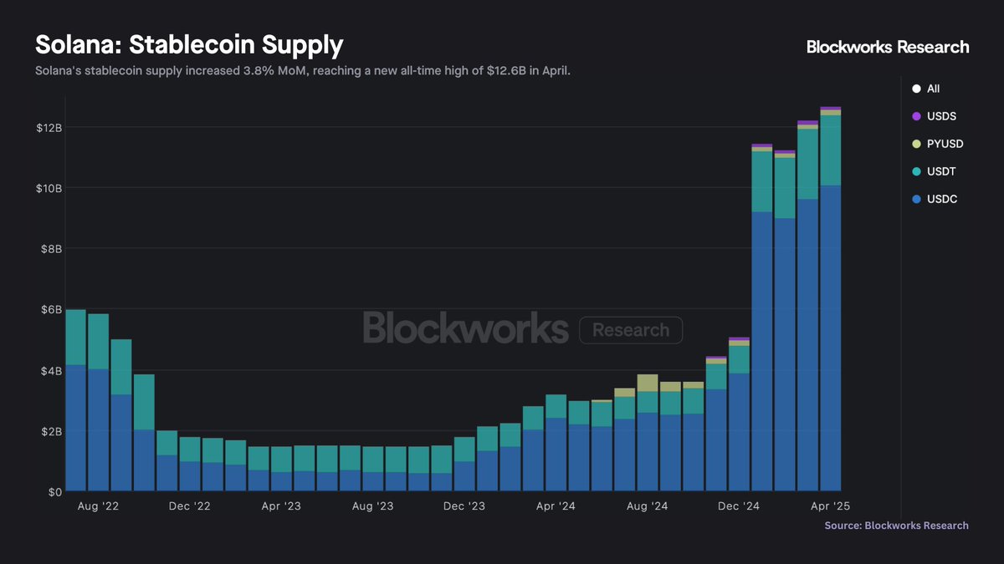The image size is (1004, 564).
Task: Click the Blockworks Research logo at top right
Action: (887, 47)
